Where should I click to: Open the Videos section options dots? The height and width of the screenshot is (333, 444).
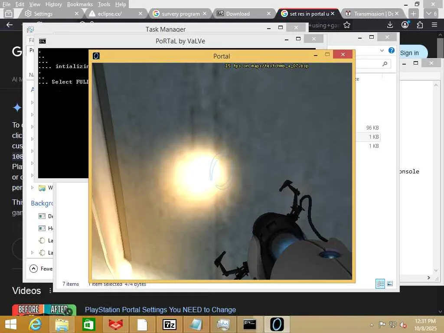click(50, 291)
